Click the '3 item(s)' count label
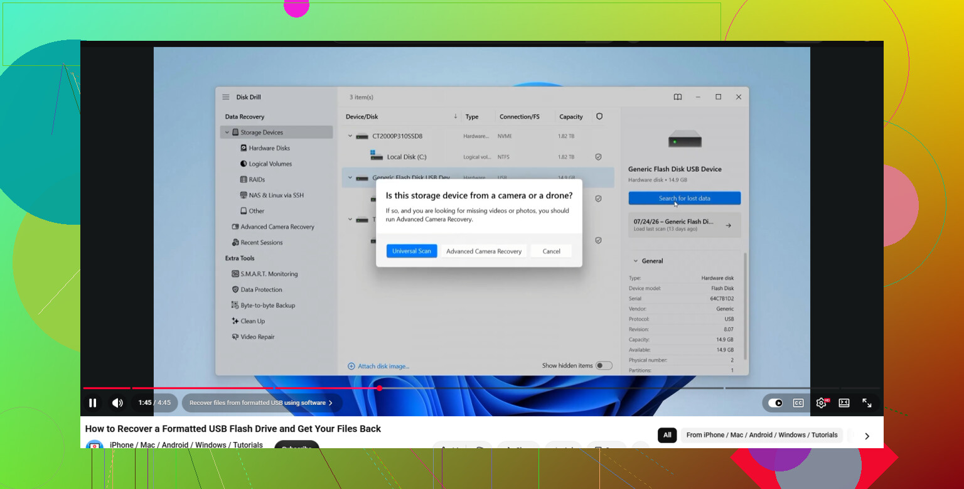 [361, 97]
